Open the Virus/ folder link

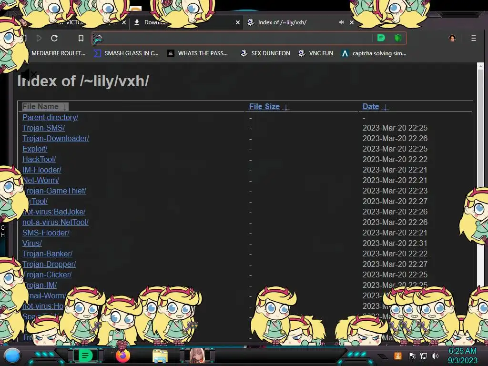point(32,244)
